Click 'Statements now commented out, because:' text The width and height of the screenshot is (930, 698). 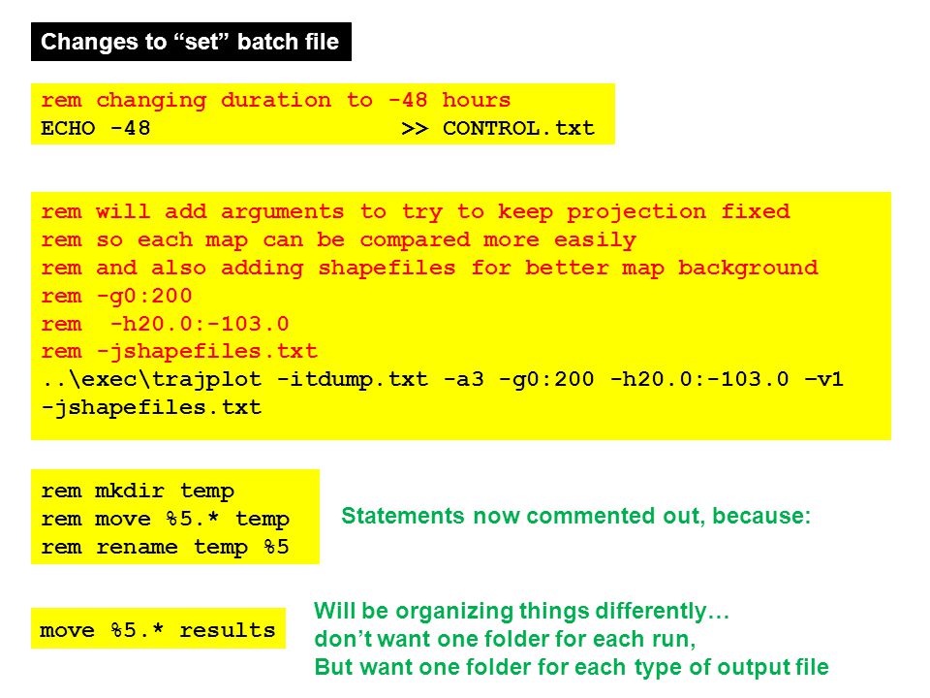tap(575, 517)
